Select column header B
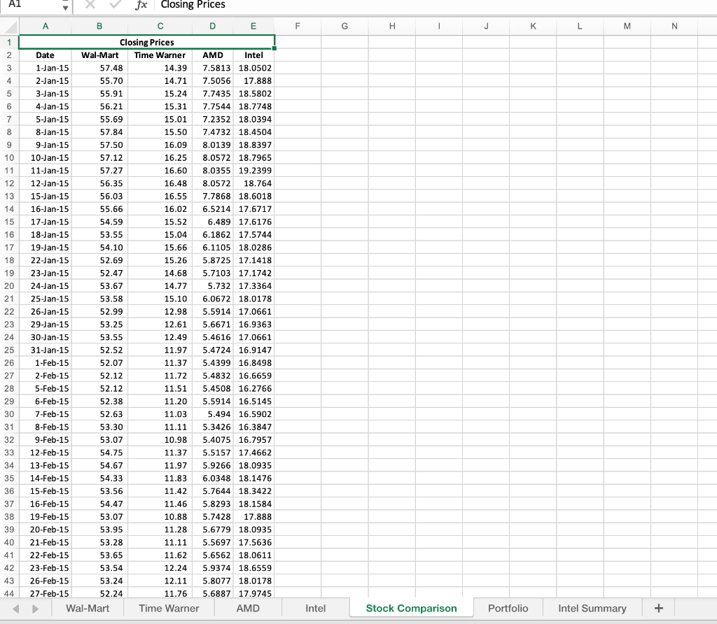 pyautogui.click(x=99, y=26)
